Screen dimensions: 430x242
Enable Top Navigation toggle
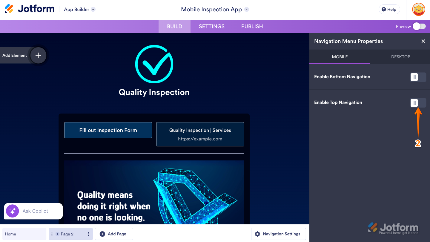[x=418, y=103]
